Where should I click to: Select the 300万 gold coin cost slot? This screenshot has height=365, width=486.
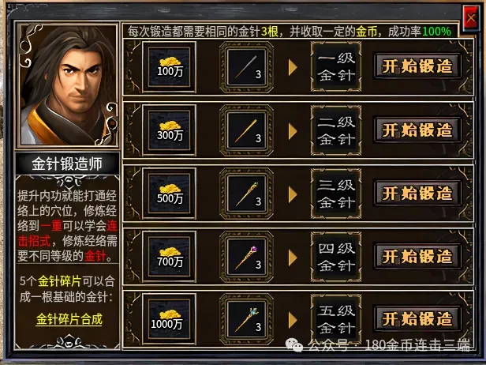[x=169, y=130]
